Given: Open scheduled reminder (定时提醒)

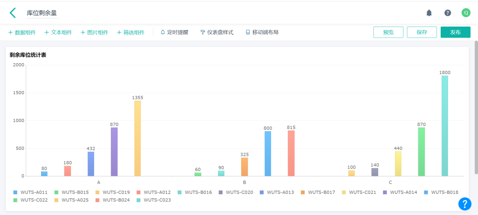Looking at the screenshot, I should point(174,32).
